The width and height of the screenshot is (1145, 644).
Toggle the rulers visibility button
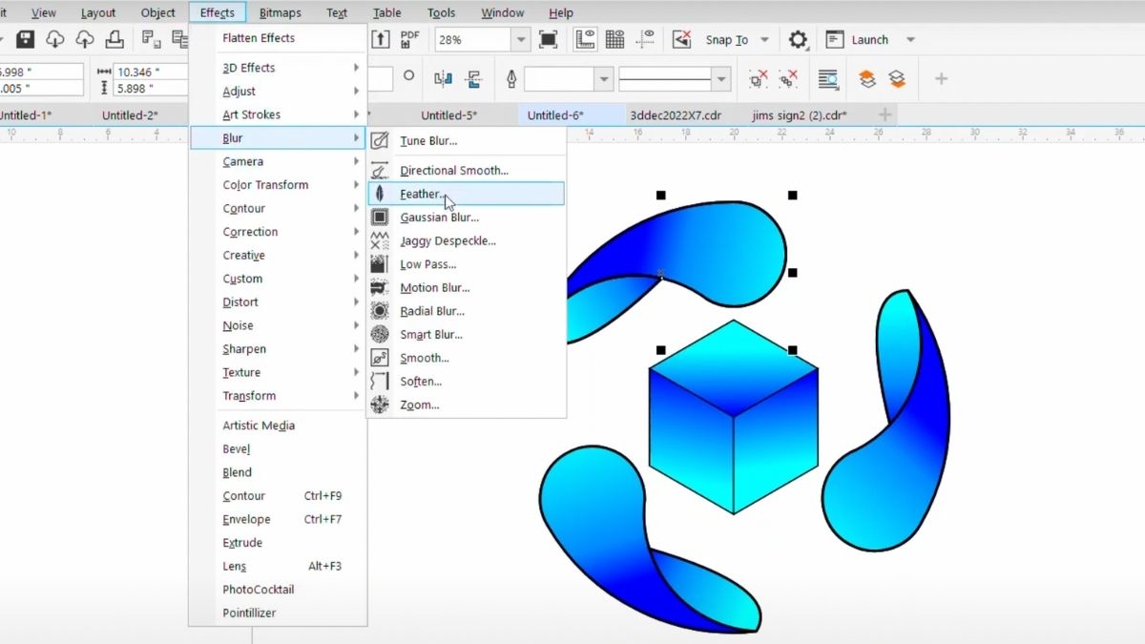(585, 39)
